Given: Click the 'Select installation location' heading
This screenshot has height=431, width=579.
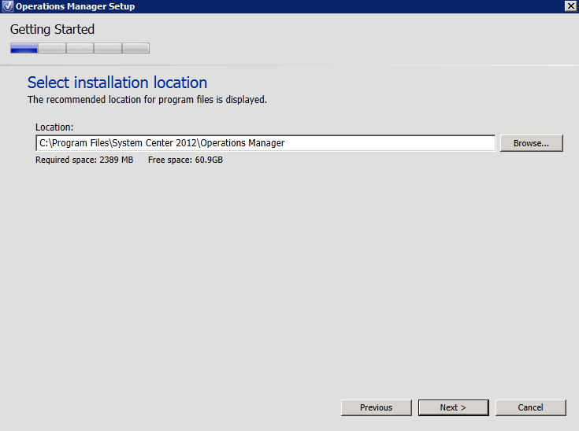Looking at the screenshot, I should pos(117,83).
